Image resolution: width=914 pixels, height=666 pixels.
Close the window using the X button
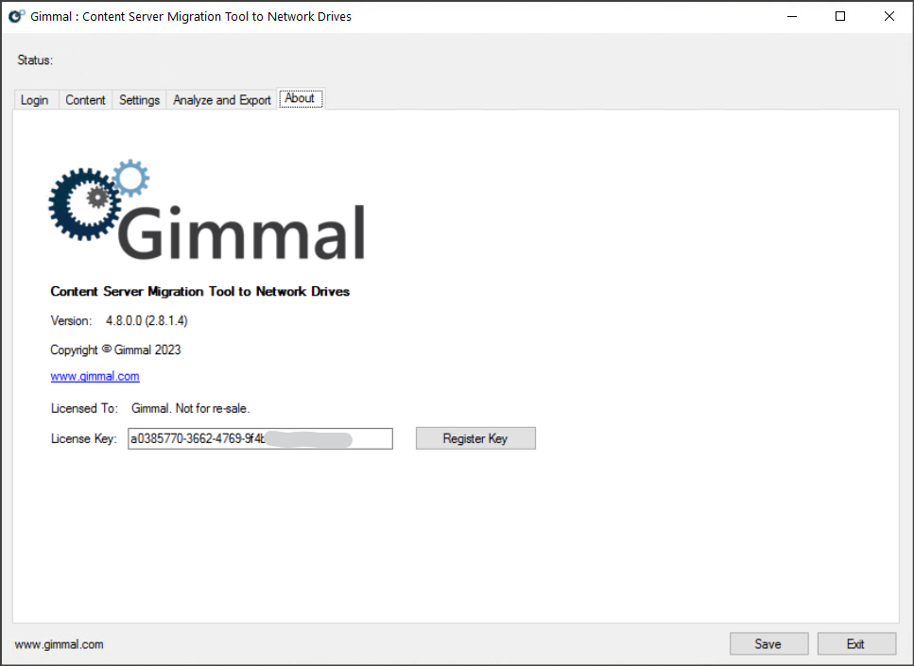pos(888,16)
